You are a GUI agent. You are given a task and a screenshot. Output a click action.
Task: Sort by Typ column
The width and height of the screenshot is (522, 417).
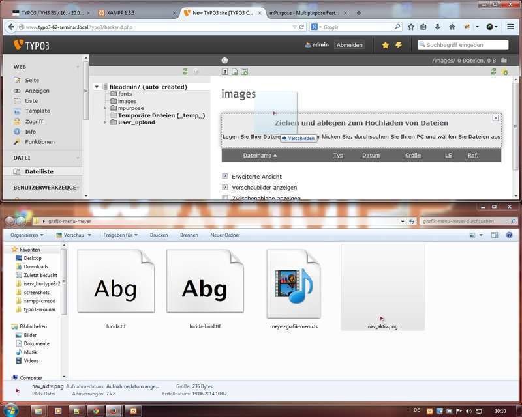pyautogui.click(x=338, y=155)
